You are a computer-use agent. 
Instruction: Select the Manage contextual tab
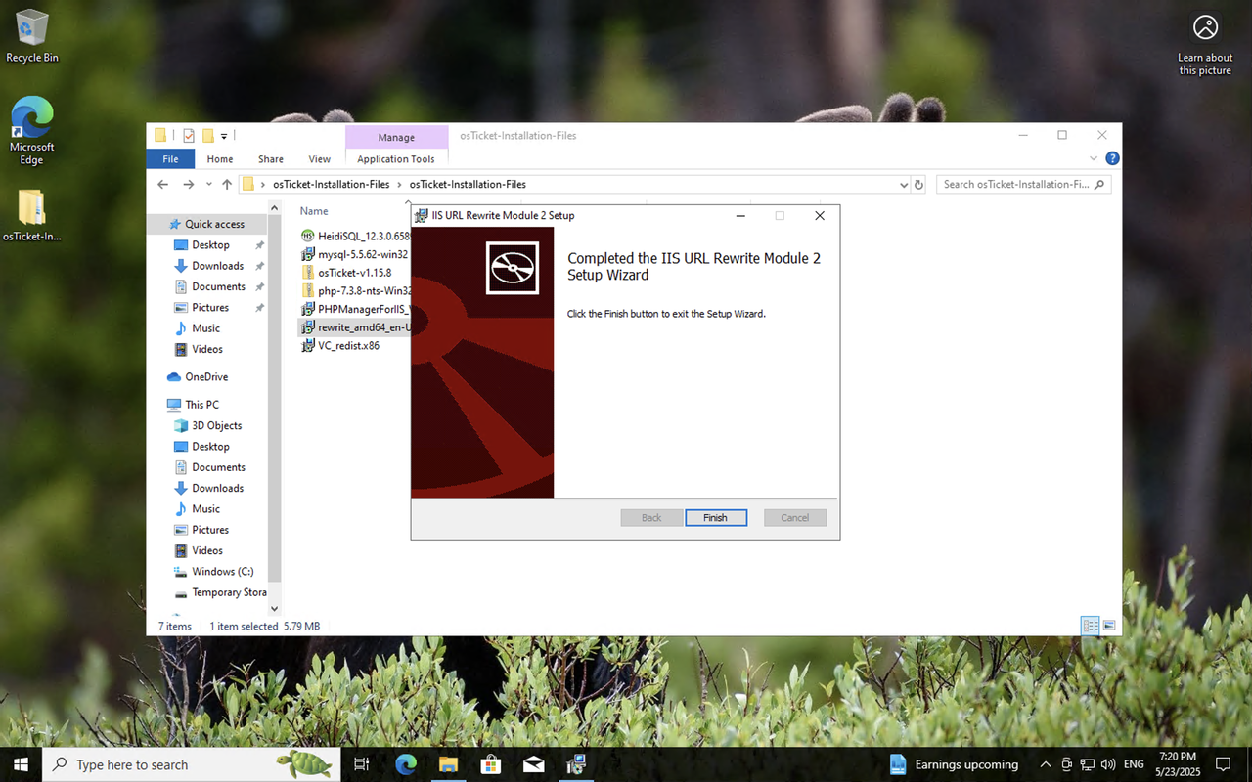point(396,137)
